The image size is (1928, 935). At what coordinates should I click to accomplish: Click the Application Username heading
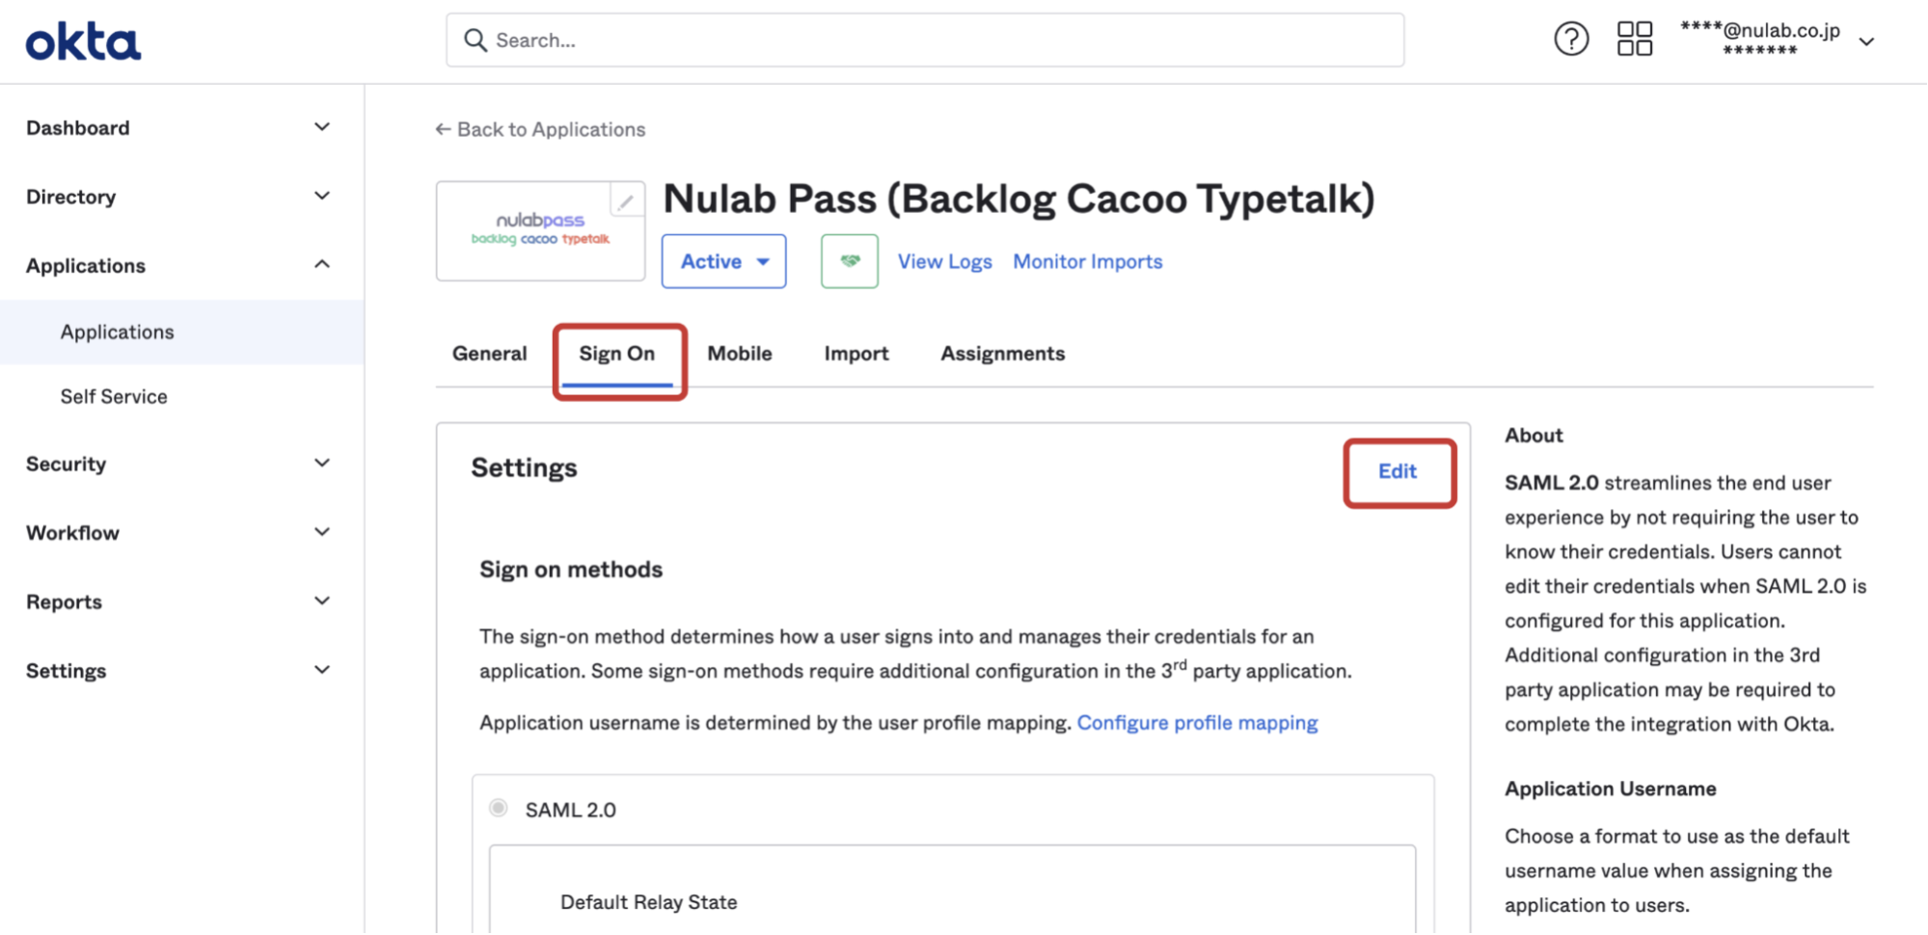pyautogui.click(x=1611, y=788)
